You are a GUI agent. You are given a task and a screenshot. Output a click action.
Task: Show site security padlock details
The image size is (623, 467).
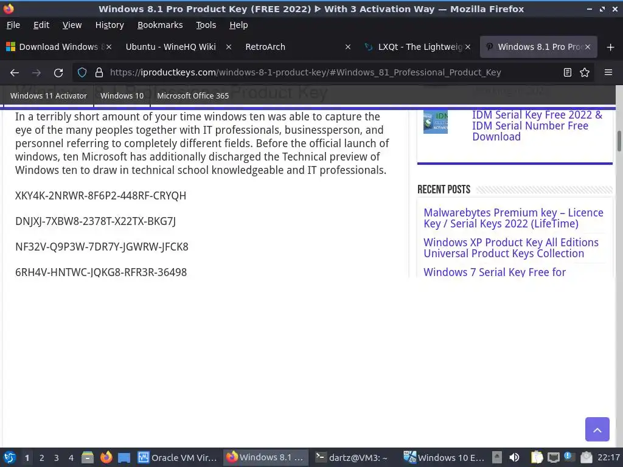99,73
